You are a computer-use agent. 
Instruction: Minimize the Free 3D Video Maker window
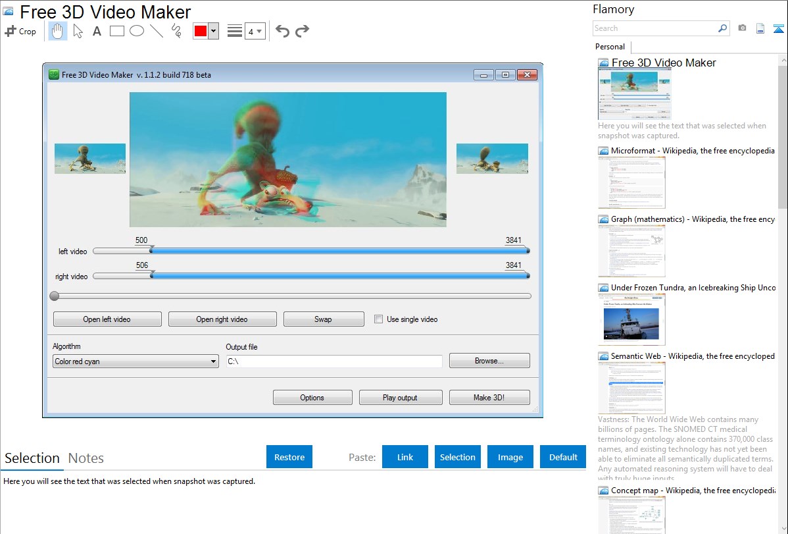pos(483,75)
